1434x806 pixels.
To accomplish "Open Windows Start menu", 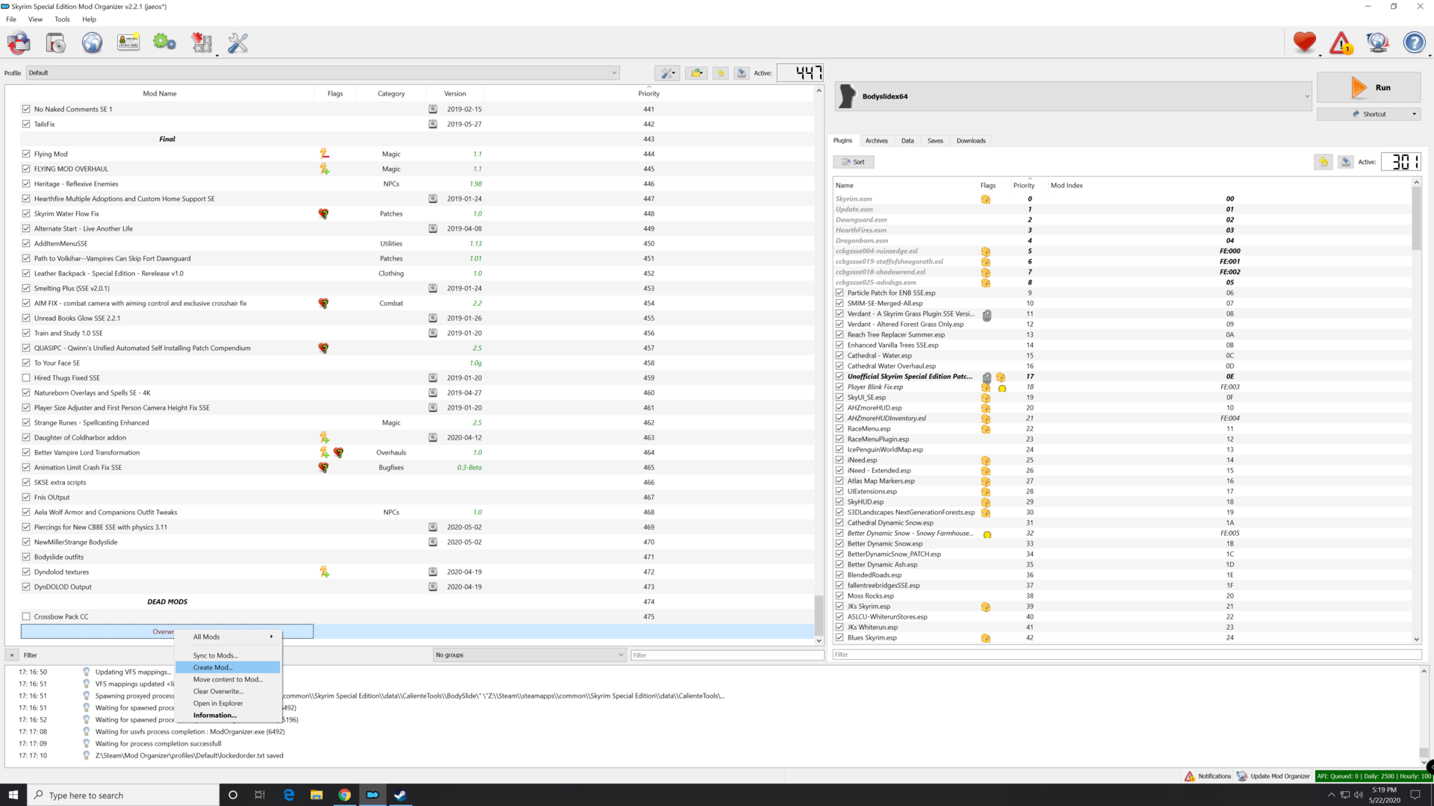I will (x=13, y=795).
